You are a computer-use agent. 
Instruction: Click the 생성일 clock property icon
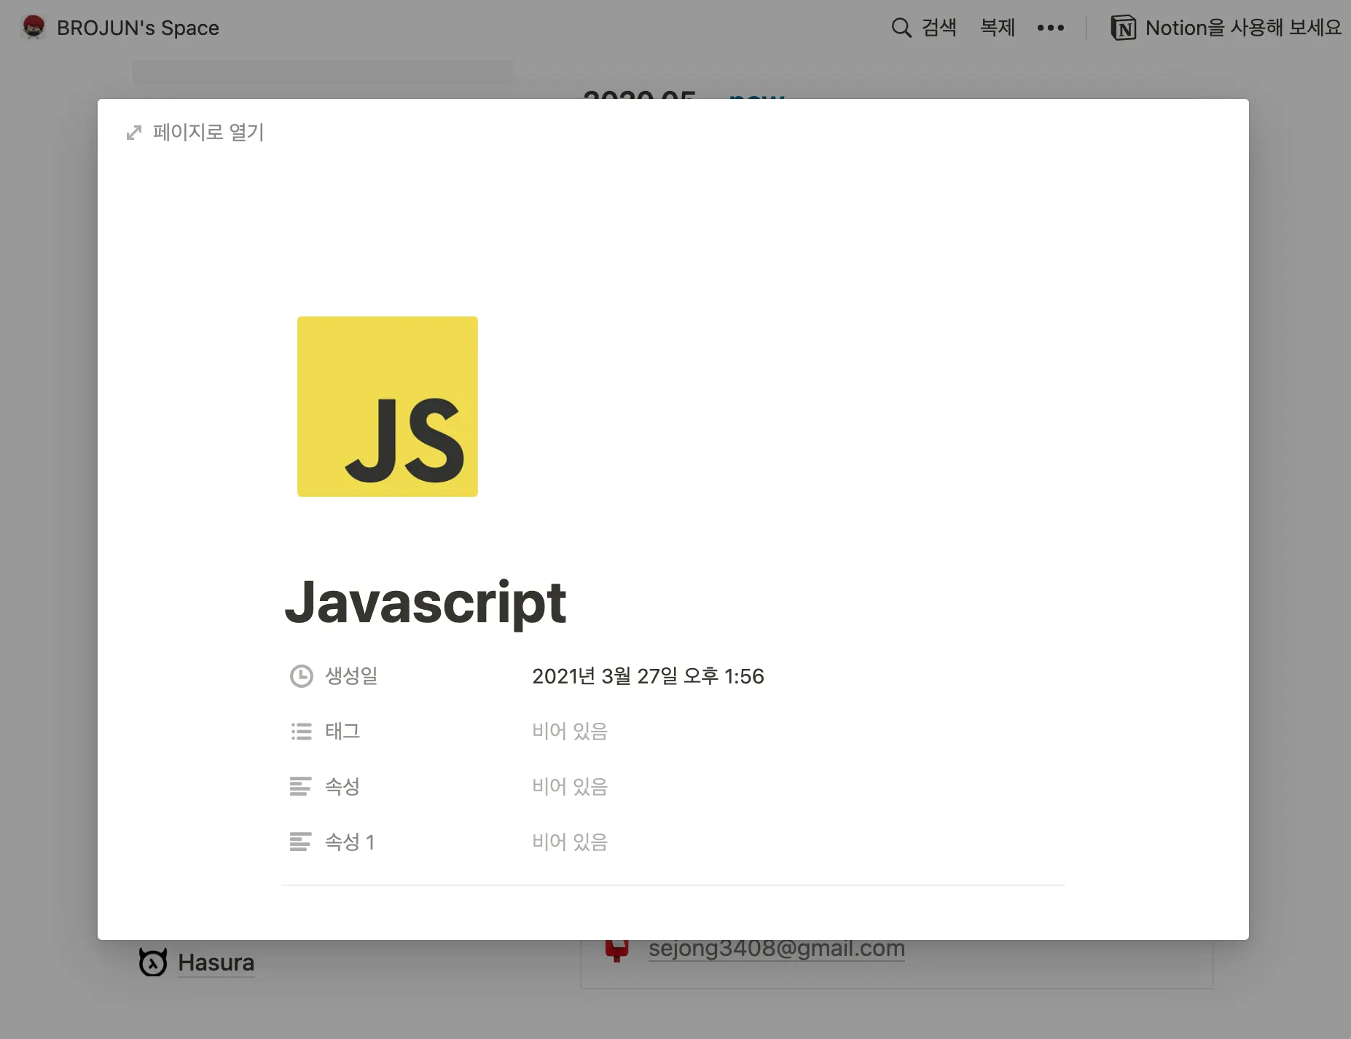click(301, 676)
